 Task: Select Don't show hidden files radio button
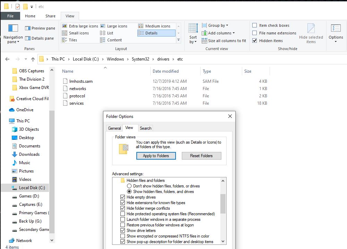129,187
